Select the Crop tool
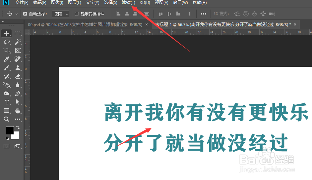This screenshot has height=180, width=312. (6, 51)
